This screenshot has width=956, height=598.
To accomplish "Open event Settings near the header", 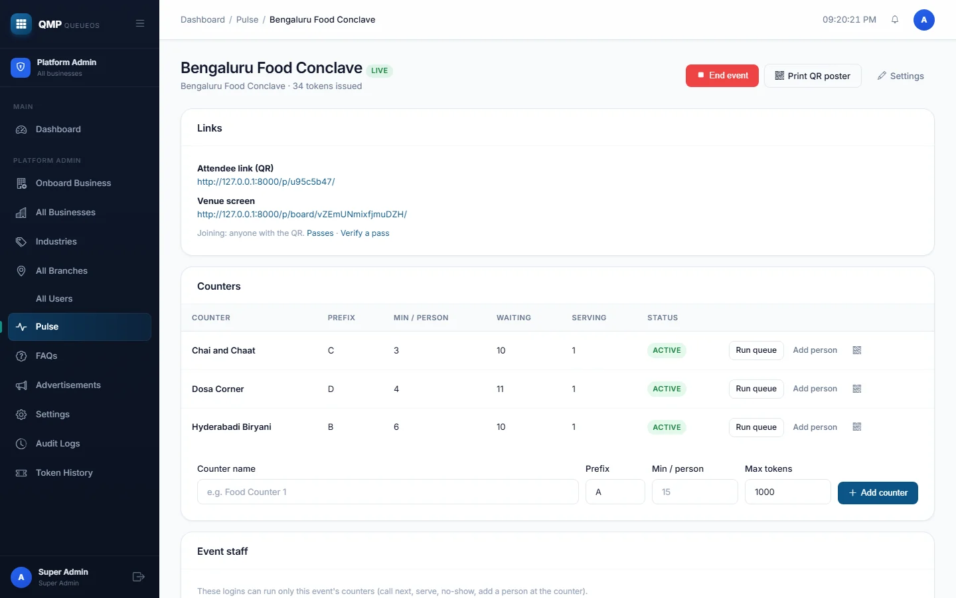I will [x=900, y=76].
